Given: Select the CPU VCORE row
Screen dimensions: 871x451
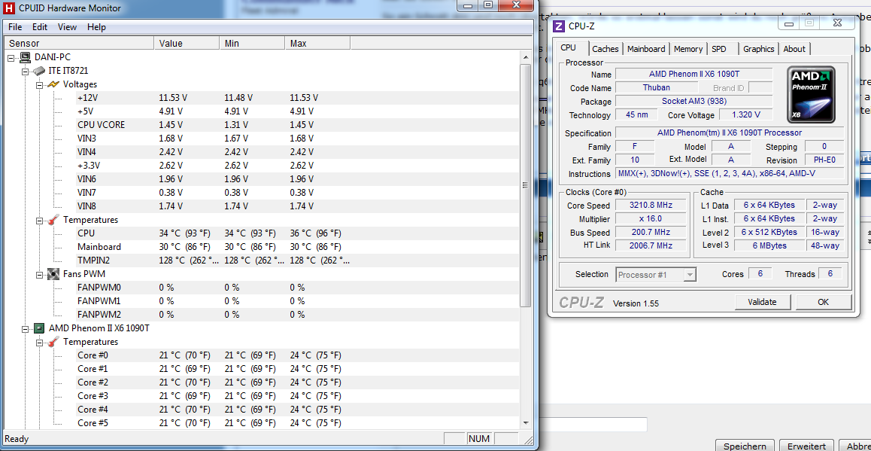Looking at the screenshot, I should (297, 124).
